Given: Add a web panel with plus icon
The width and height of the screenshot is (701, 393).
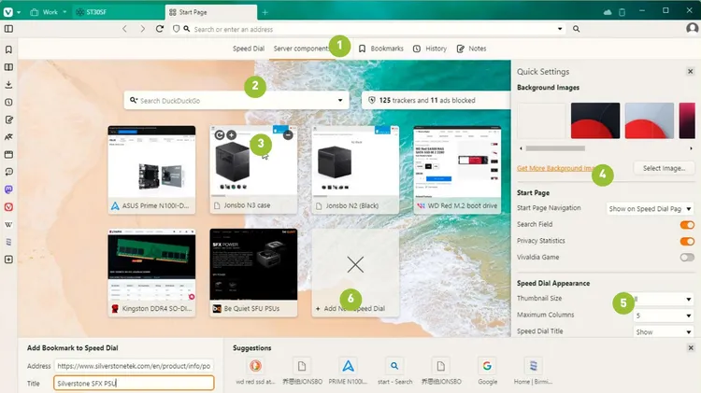Looking at the screenshot, I should pyautogui.click(x=8, y=260).
